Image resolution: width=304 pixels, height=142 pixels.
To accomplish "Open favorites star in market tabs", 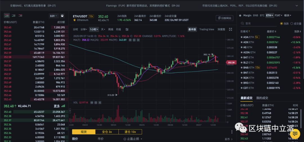I will click(240, 15).
